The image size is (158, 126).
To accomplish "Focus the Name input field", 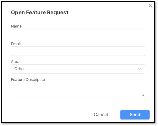I will point(78,33).
